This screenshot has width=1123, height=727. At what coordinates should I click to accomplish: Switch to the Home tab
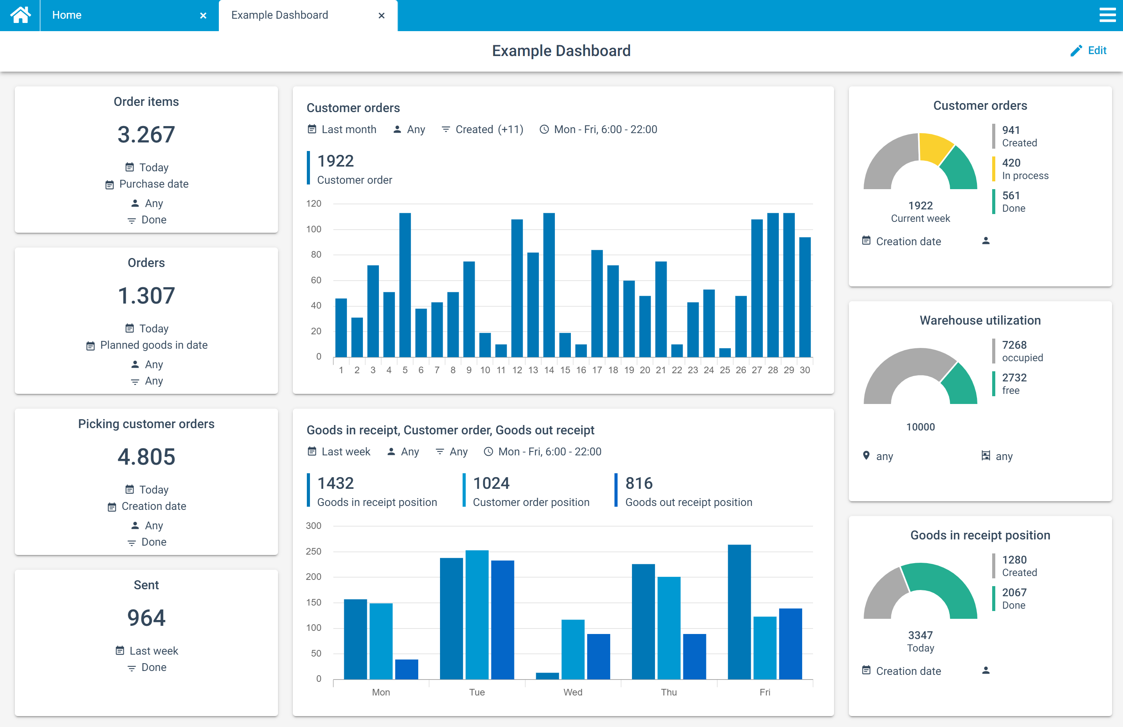[x=129, y=16]
